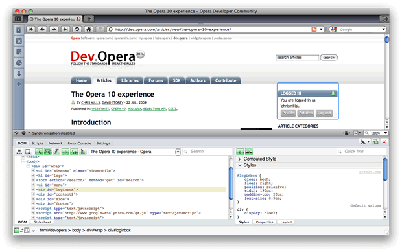Go to the Home page button

(88, 29)
